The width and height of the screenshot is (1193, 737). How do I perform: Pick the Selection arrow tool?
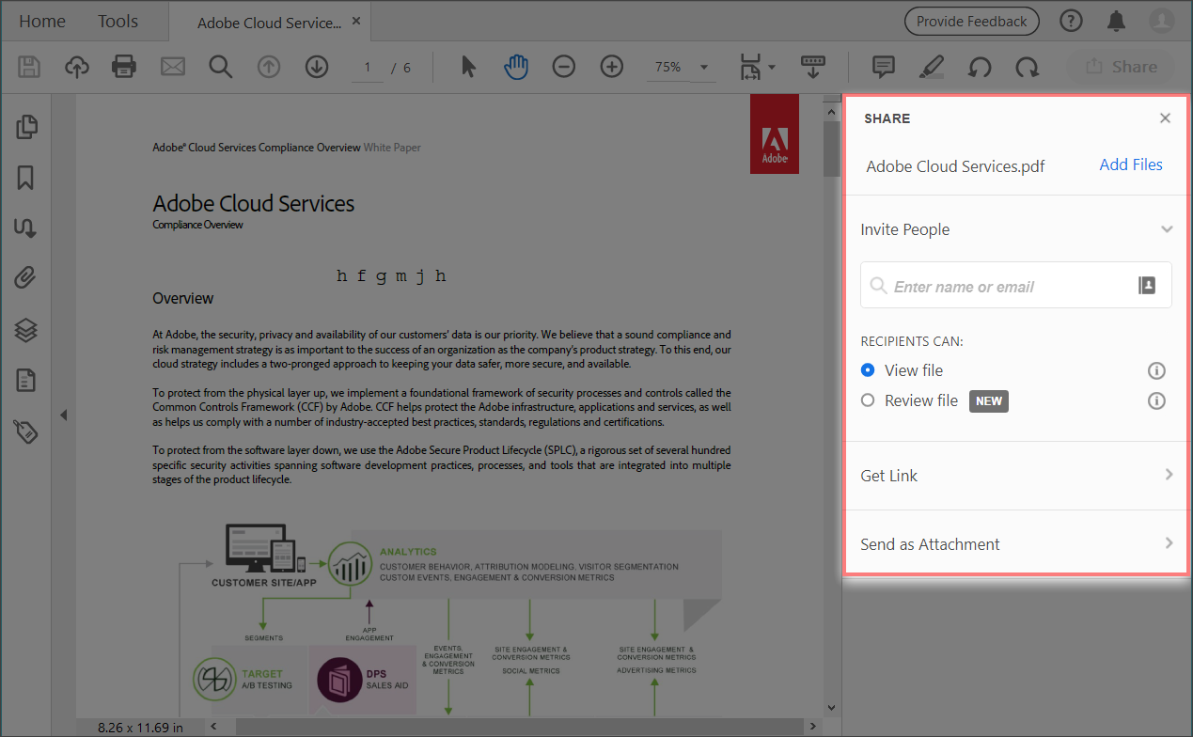click(469, 67)
